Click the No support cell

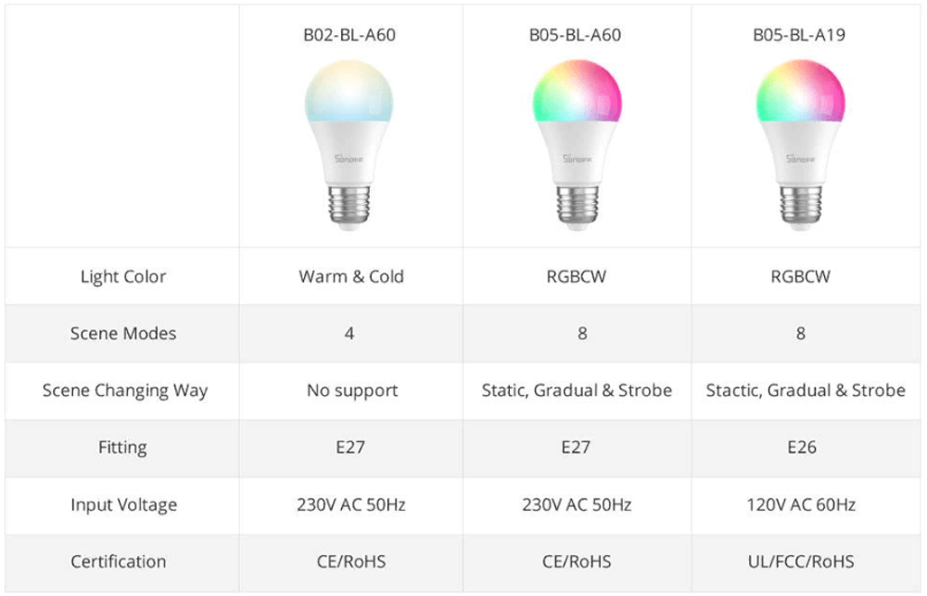[352, 391]
